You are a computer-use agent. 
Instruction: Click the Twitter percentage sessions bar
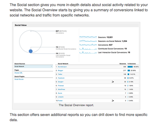coord(129,74)
